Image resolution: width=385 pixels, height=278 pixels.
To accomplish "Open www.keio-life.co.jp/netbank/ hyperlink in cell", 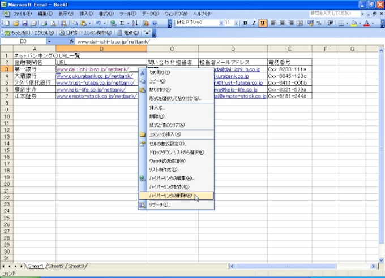I will [x=91, y=89].
